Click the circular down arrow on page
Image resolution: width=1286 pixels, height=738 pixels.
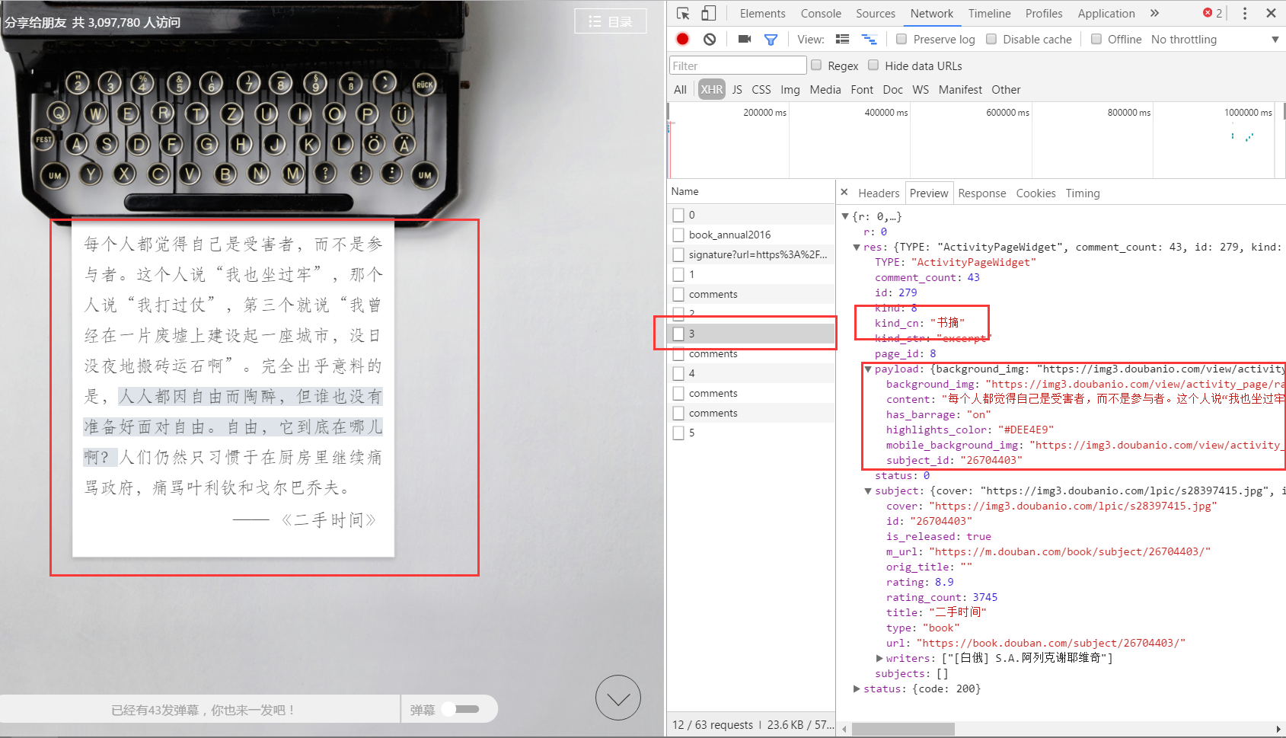click(x=617, y=698)
